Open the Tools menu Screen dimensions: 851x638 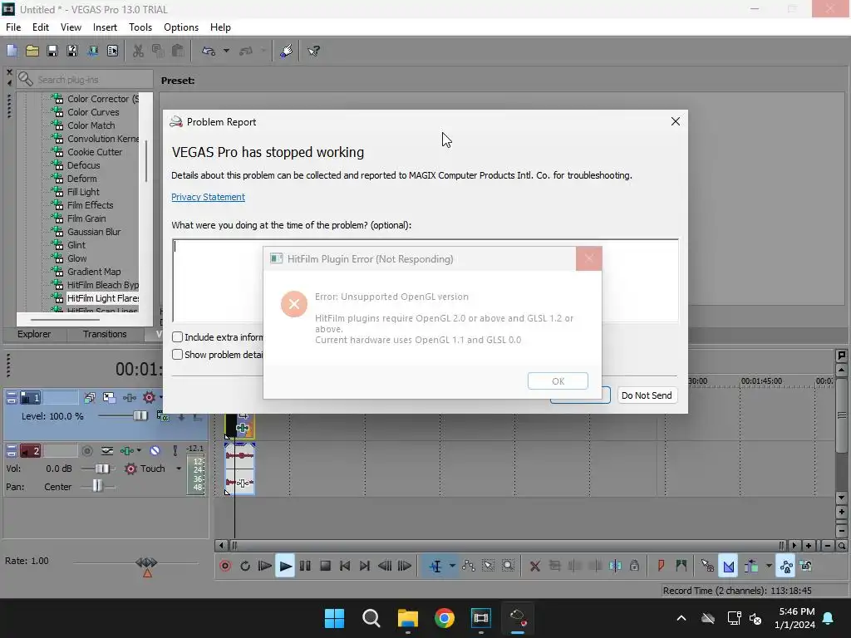(x=140, y=27)
